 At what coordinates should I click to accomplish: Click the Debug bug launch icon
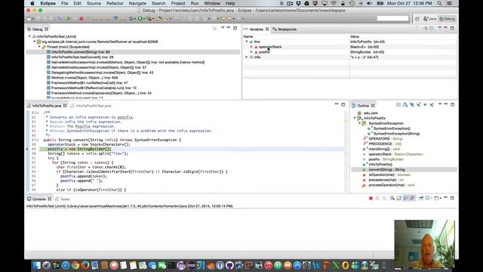131,19
